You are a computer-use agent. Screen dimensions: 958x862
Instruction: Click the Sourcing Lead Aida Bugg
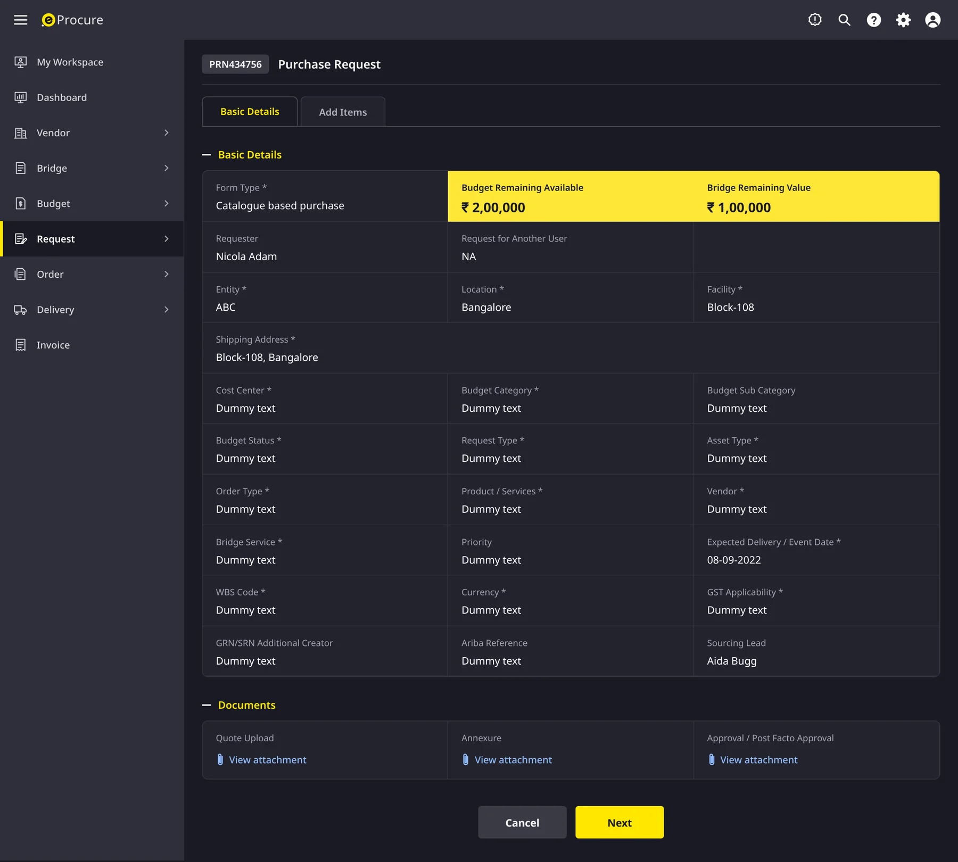(732, 661)
